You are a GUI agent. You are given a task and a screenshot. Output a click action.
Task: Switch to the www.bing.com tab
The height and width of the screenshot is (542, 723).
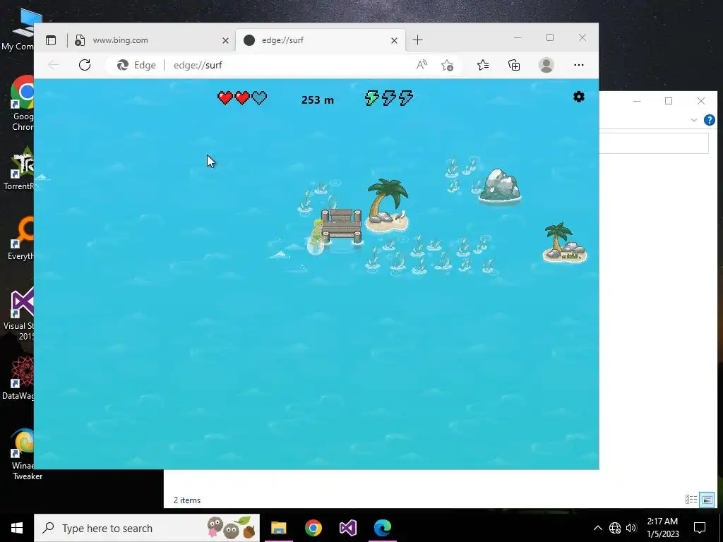(151, 40)
